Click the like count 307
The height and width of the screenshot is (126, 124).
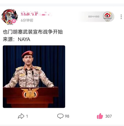[108, 116]
